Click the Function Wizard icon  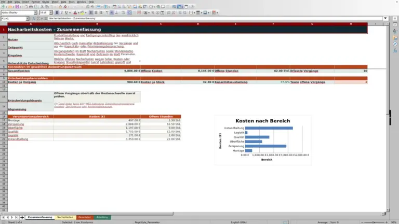click(x=34, y=19)
